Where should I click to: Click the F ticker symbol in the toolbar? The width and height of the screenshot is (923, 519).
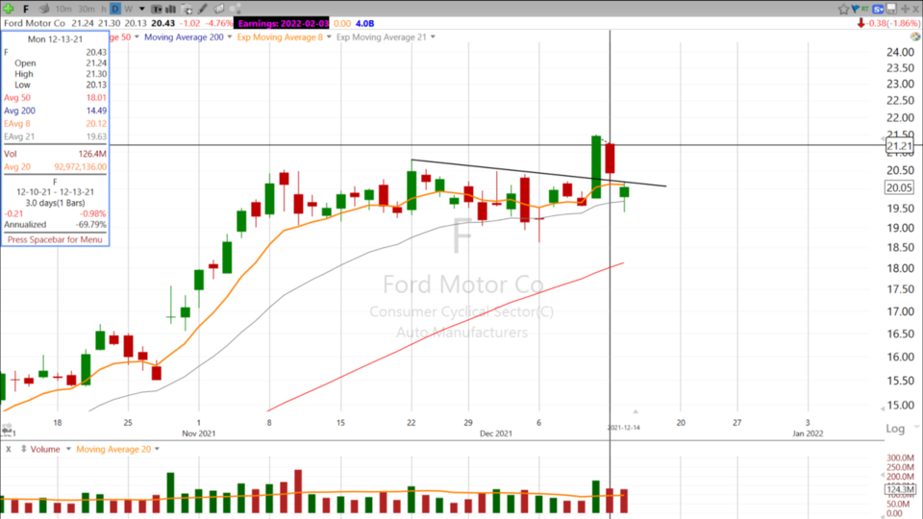pyautogui.click(x=26, y=9)
